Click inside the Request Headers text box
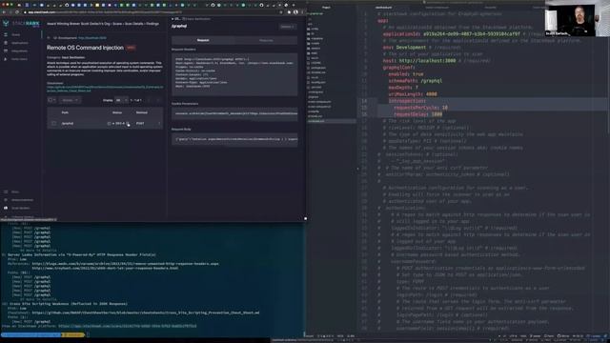This screenshot has width=610, height=343. click(x=234, y=74)
